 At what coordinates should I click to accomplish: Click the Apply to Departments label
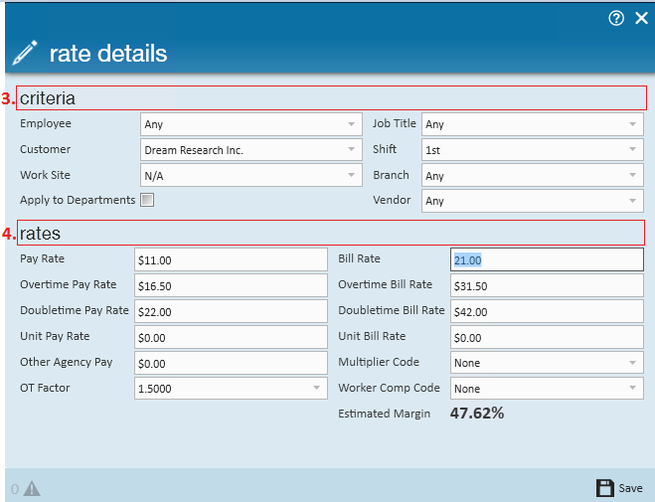(78, 200)
